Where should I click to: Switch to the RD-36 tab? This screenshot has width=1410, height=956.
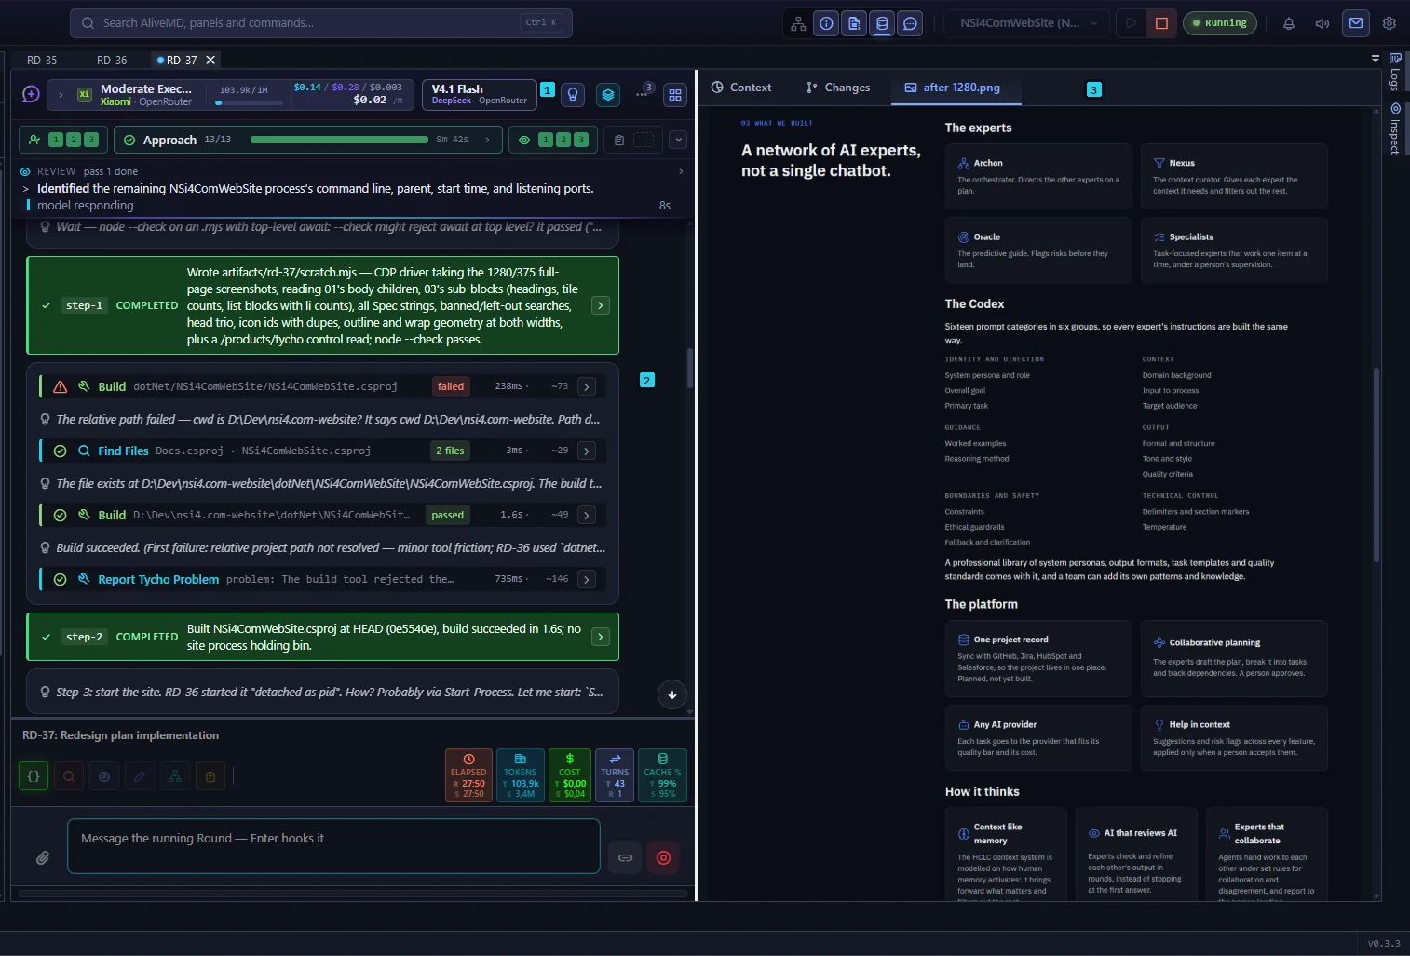tap(112, 60)
